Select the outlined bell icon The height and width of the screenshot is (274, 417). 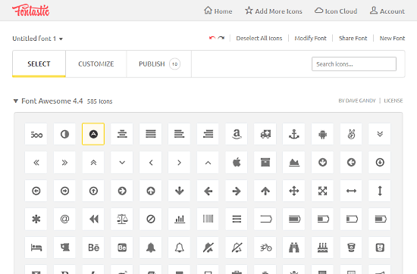(179, 248)
